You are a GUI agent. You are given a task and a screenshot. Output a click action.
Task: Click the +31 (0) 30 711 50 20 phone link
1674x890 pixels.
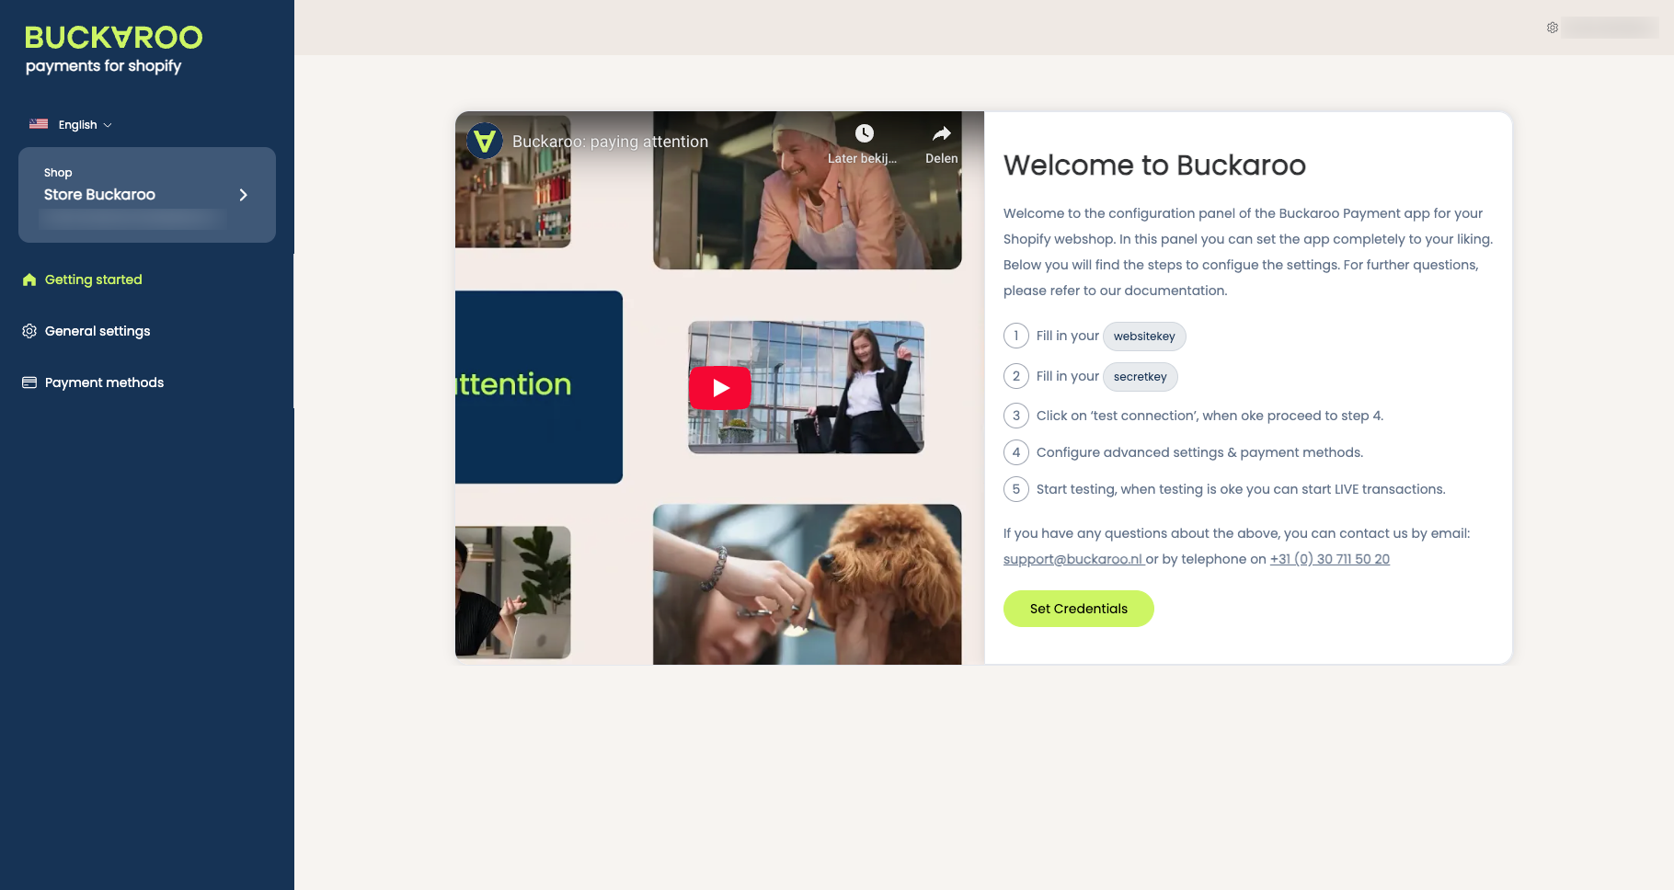click(x=1329, y=558)
